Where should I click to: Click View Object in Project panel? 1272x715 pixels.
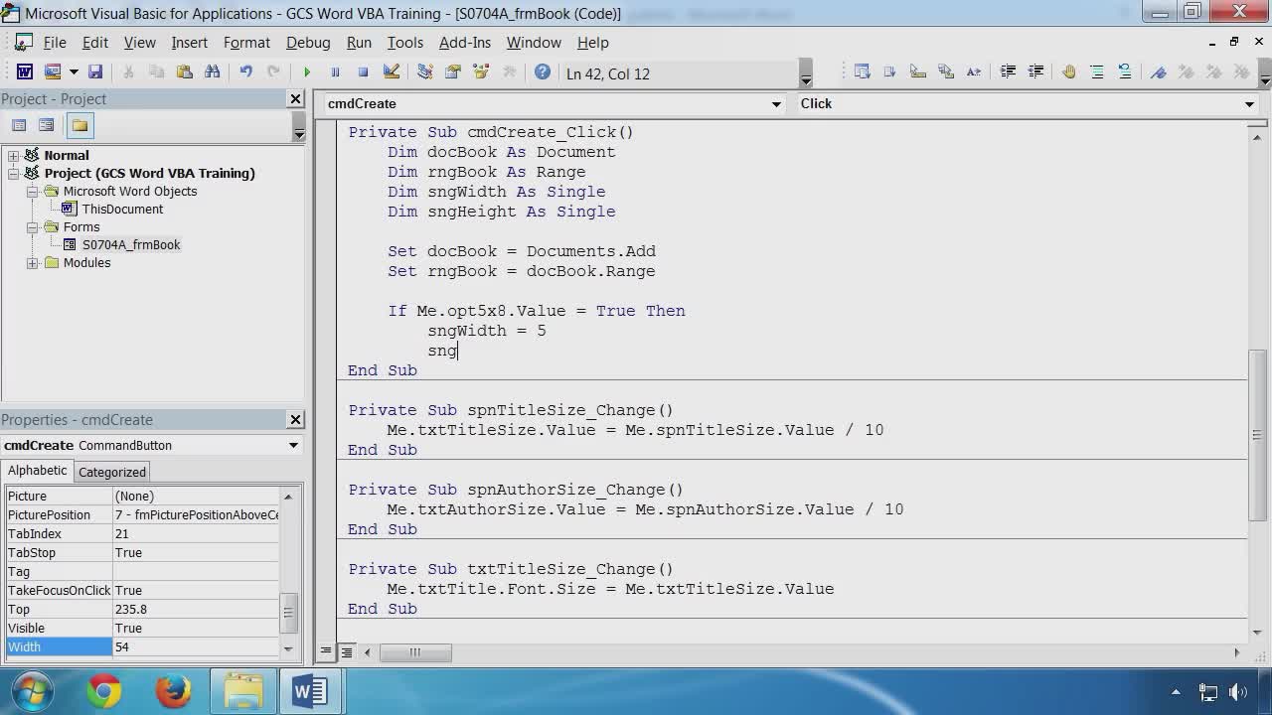point(46,125)
